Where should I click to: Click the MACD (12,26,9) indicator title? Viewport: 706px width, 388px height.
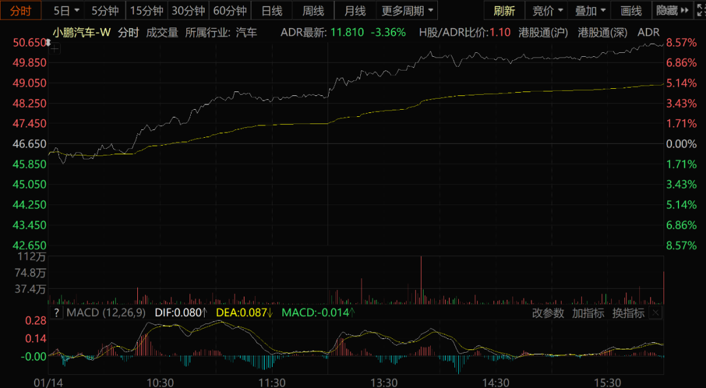tap(107, 313)
